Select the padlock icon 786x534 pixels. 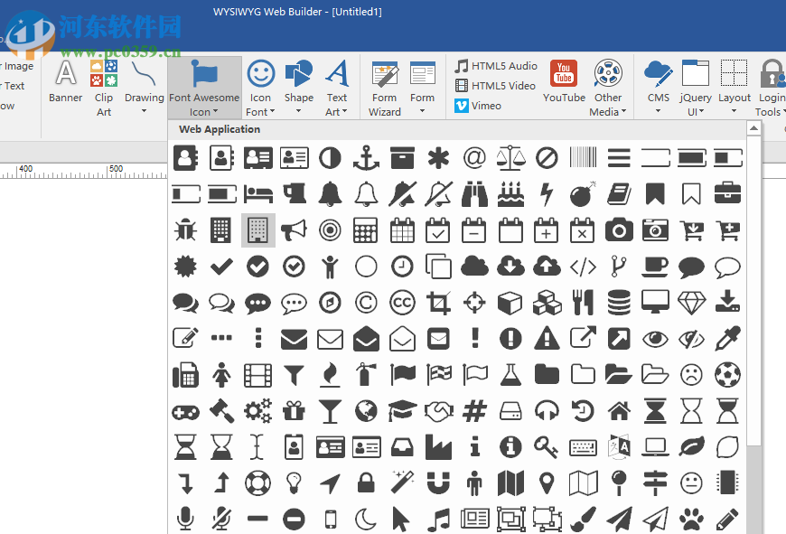[366, 482]
